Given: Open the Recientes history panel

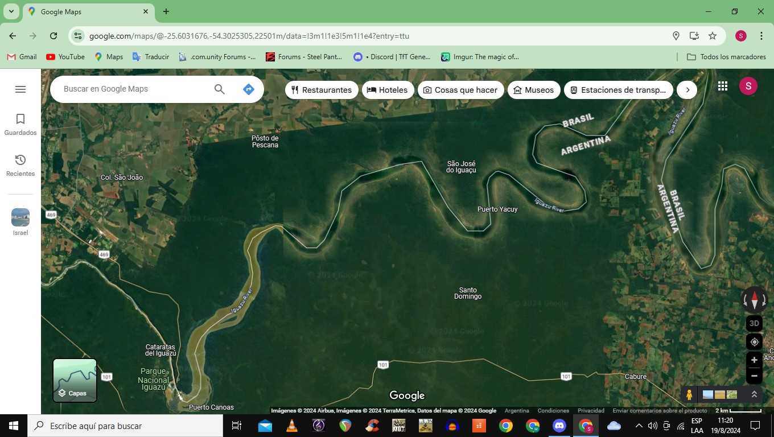Looking at the screenshot, I should [x=20, y=165].
